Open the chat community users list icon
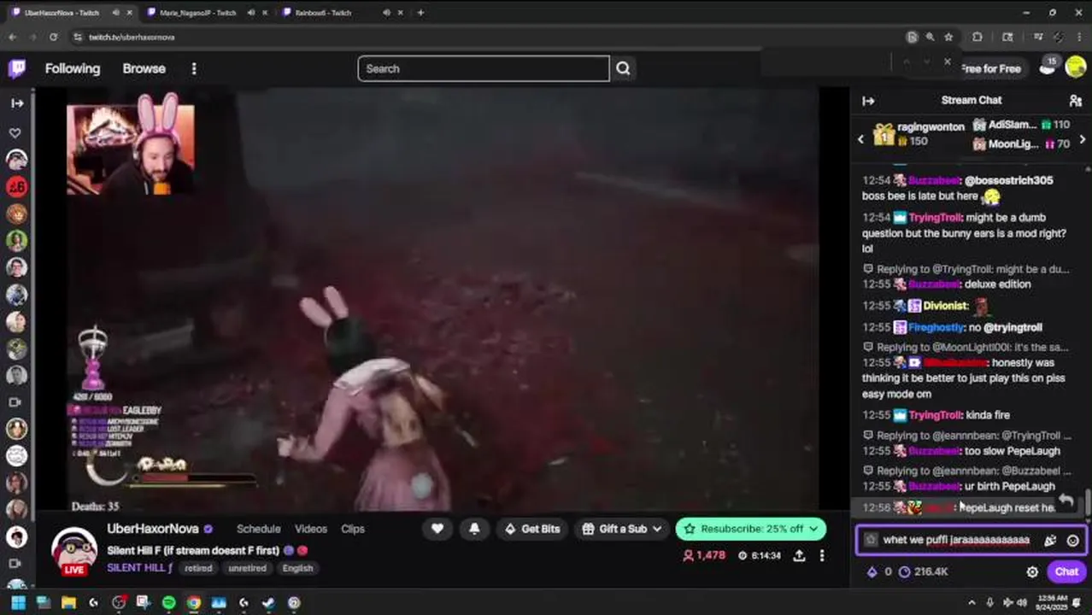 coord(1075,101)
